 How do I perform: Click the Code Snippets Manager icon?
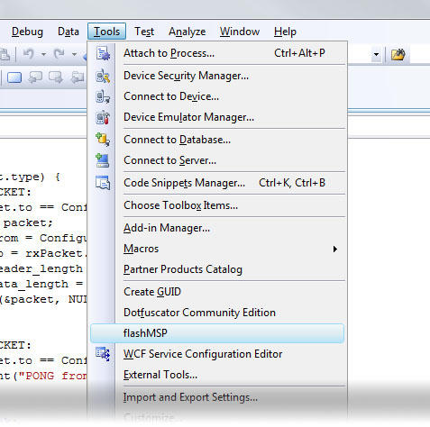[x=103, y=183]
